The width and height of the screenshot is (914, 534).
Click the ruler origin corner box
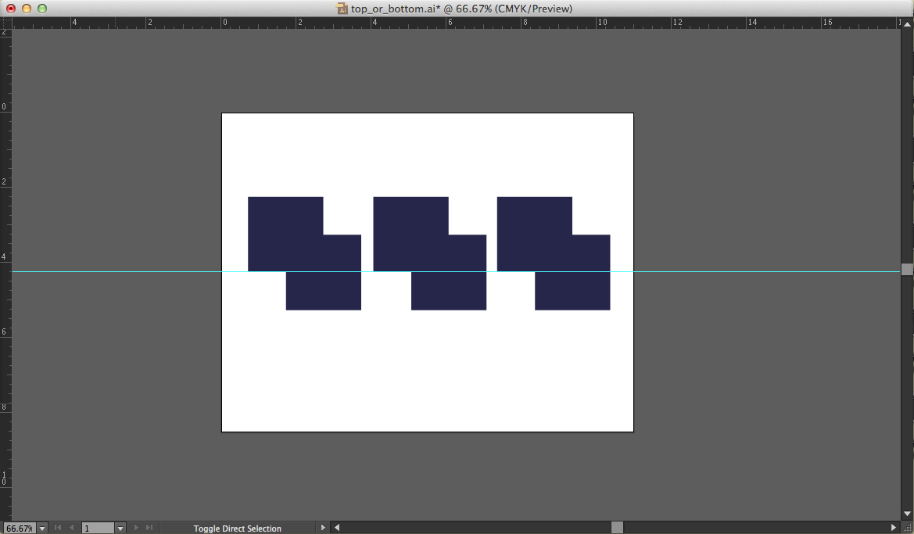[x=5, y=23]
